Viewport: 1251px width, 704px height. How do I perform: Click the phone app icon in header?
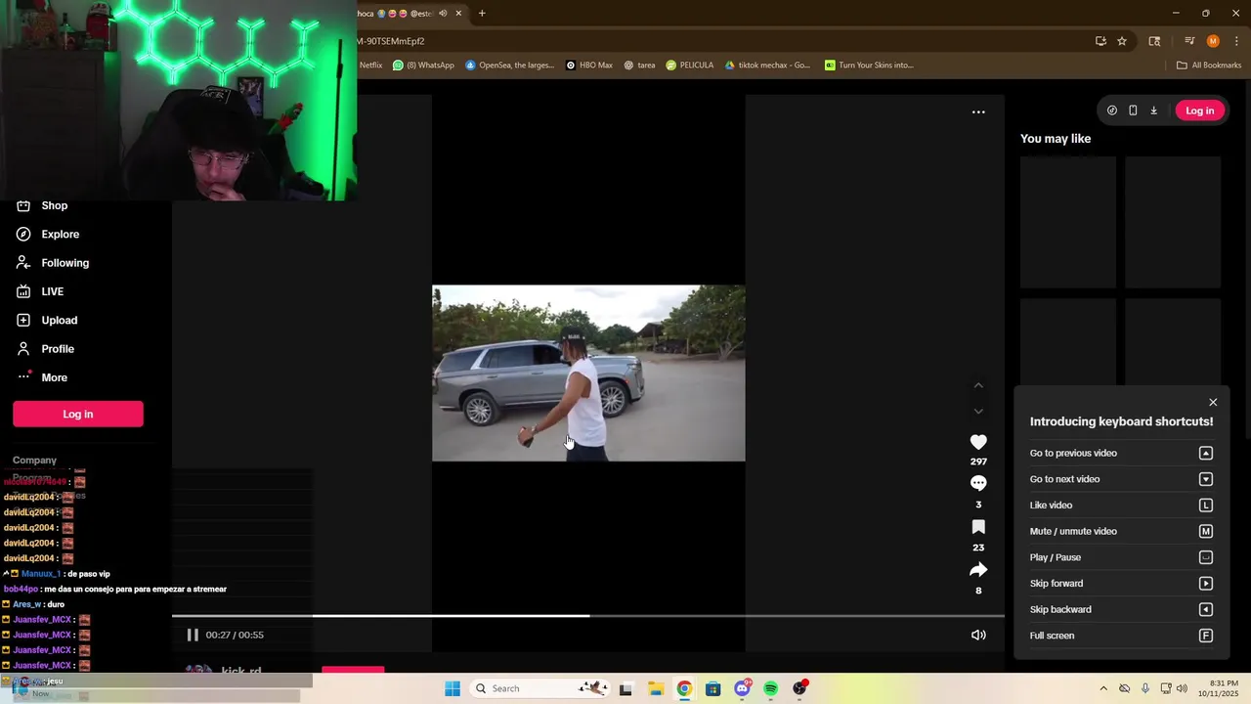click(x=1133, y=110)
